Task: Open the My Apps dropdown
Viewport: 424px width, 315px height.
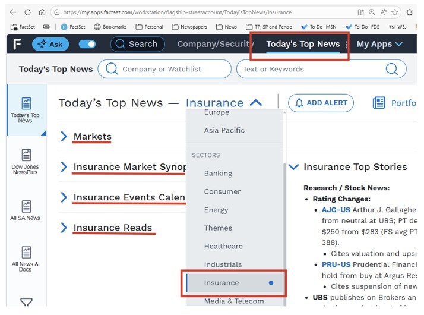Action: coord(379,44)
